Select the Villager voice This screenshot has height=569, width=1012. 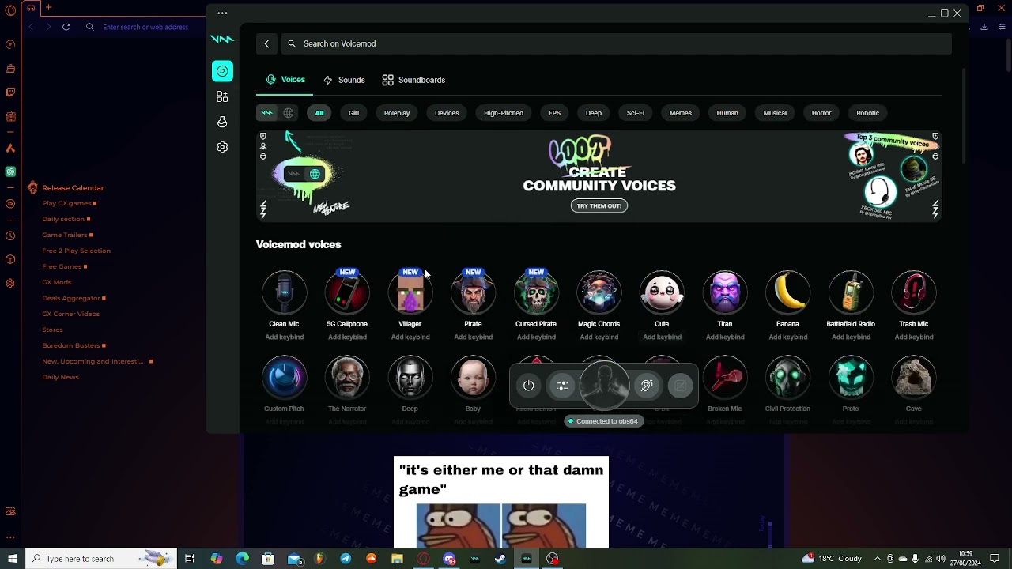(410, 292)
